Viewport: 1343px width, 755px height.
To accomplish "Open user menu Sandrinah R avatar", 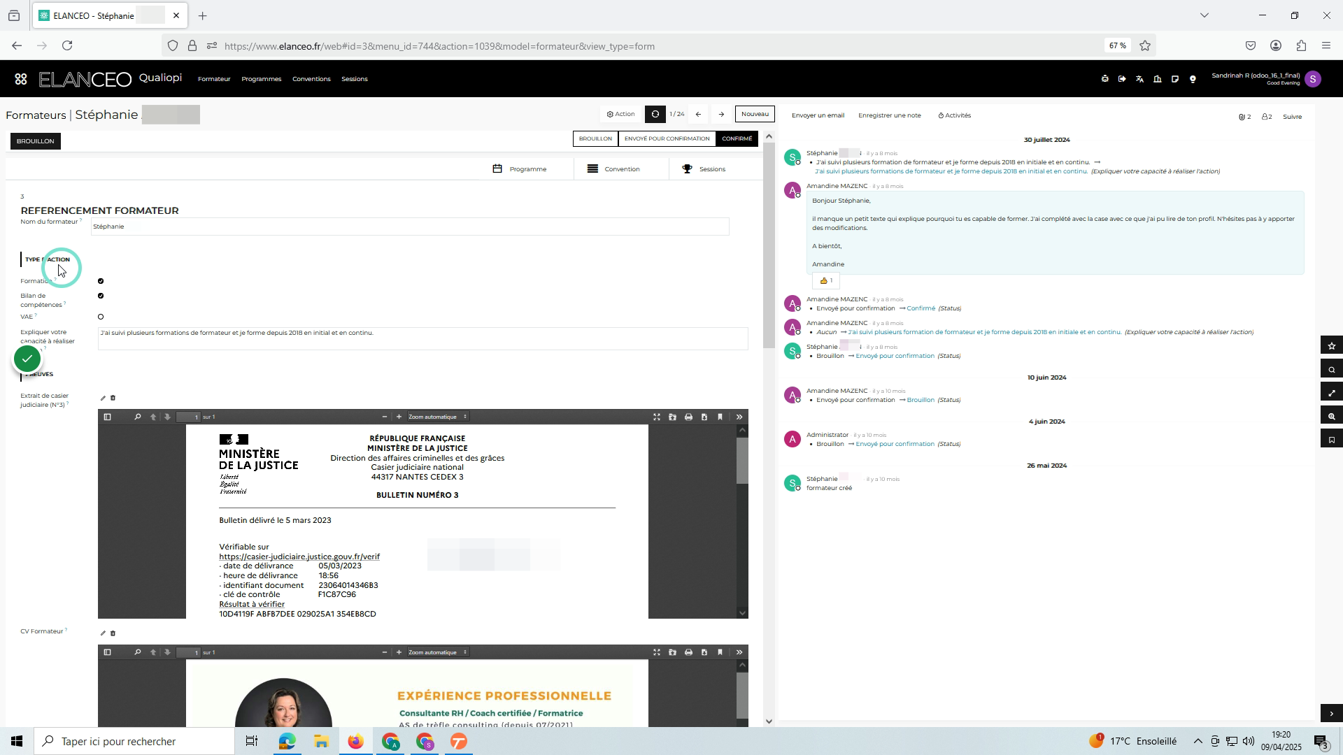I will [x=1313, y=79].
